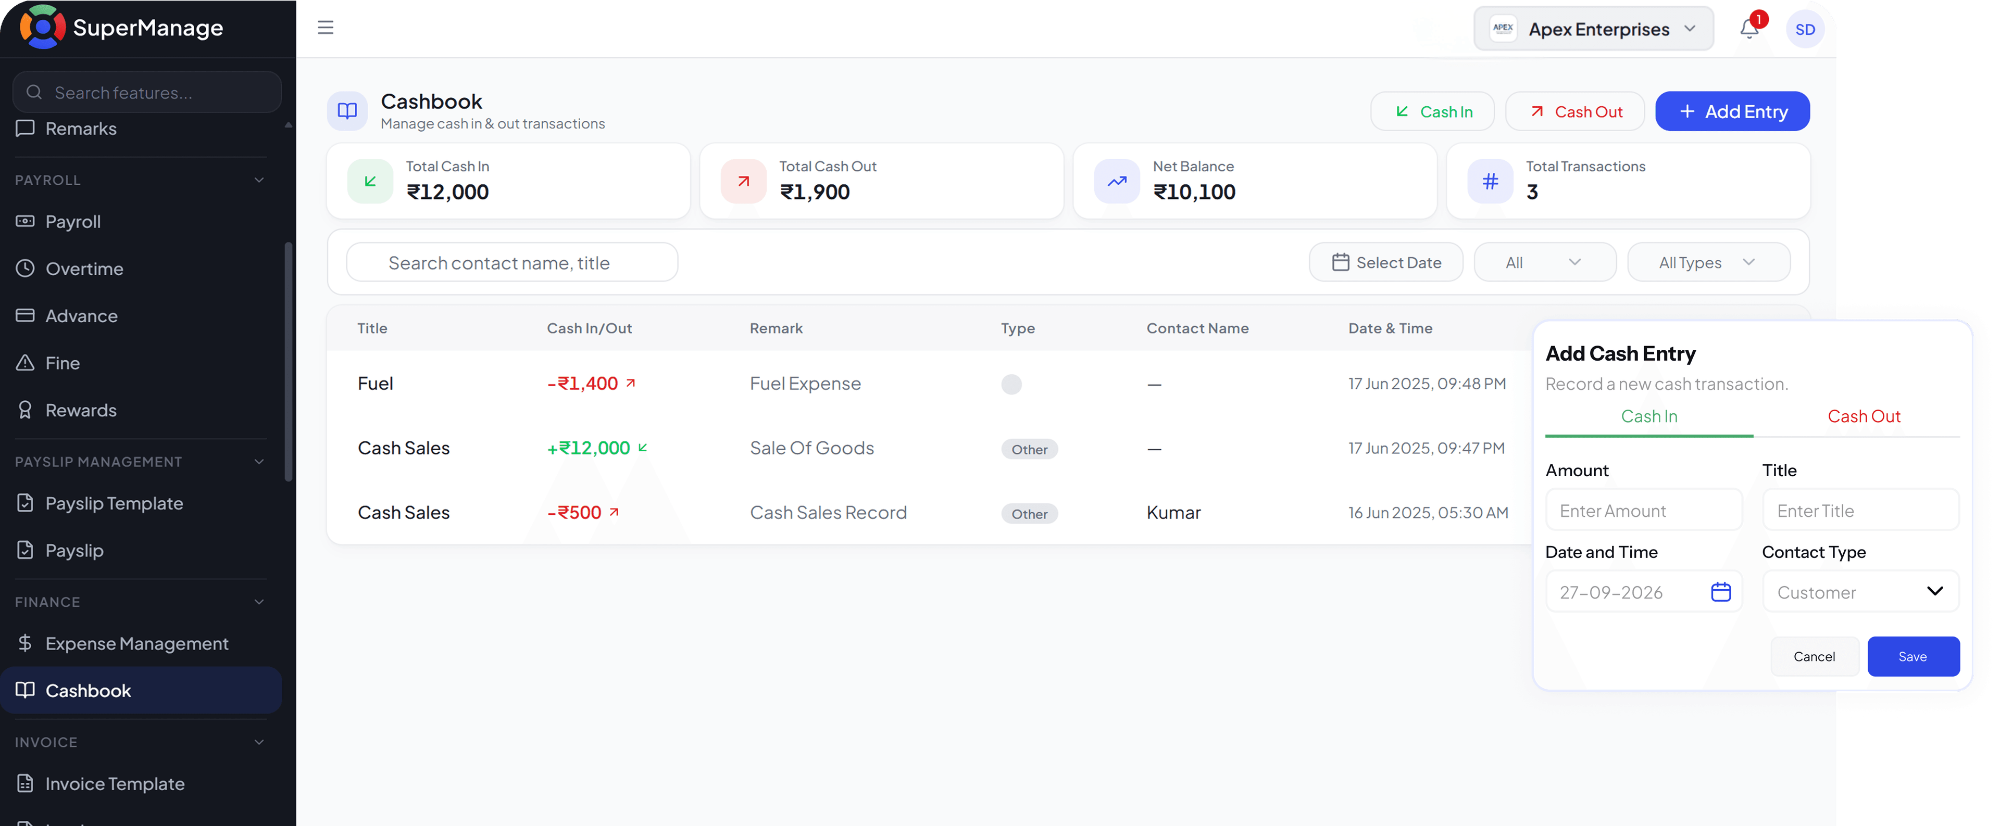Switch to the Cash Out tab in Add Cash Entry

[1864, 416]
